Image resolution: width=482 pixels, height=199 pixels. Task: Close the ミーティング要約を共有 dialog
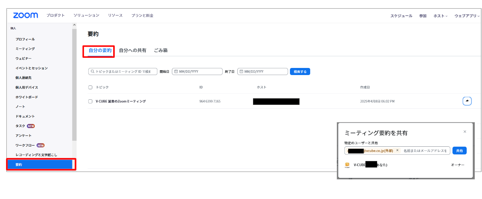tap(465, 132)
